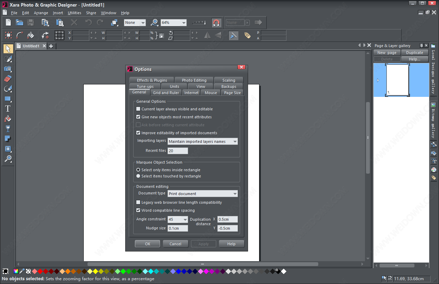439x284 pixels.
Task: Click the Redo arrow icon
Action: coord(100,22)
